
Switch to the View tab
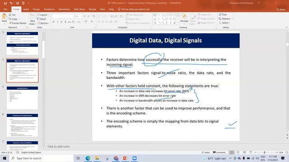click(103, 9)
